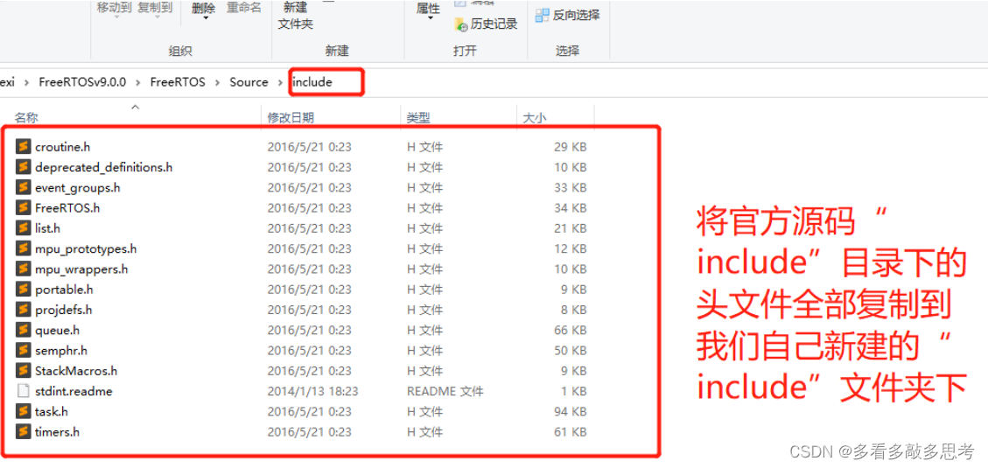The height and width of the screenshot is (468, 988).
Task: Click the 历史记录 label
Action: coord(494,24)
